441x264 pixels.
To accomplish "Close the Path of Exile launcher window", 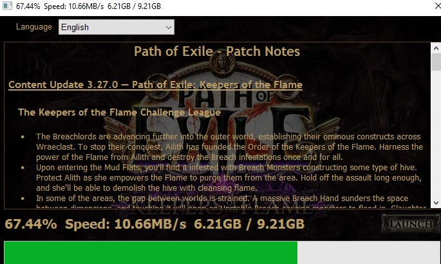I will 437,6.
